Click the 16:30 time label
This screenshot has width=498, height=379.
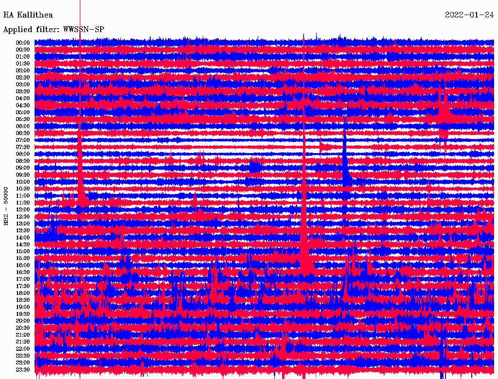[x=22, y=273]
